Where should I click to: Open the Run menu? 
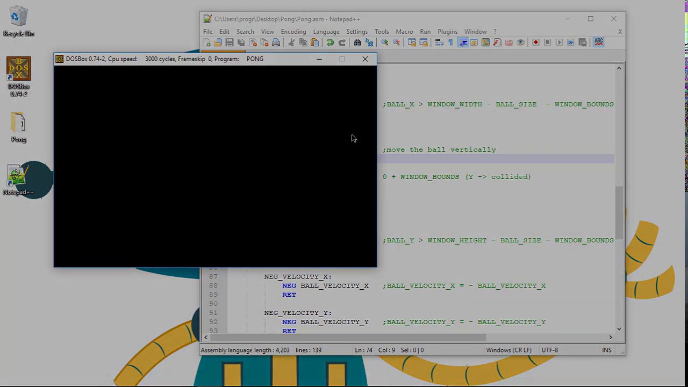click(x=425, y=32)
